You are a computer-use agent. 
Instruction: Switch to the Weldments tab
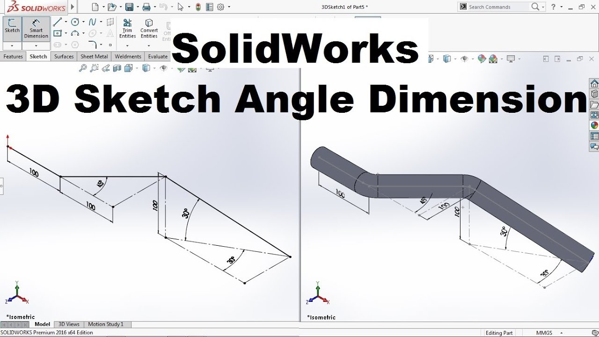128,57
